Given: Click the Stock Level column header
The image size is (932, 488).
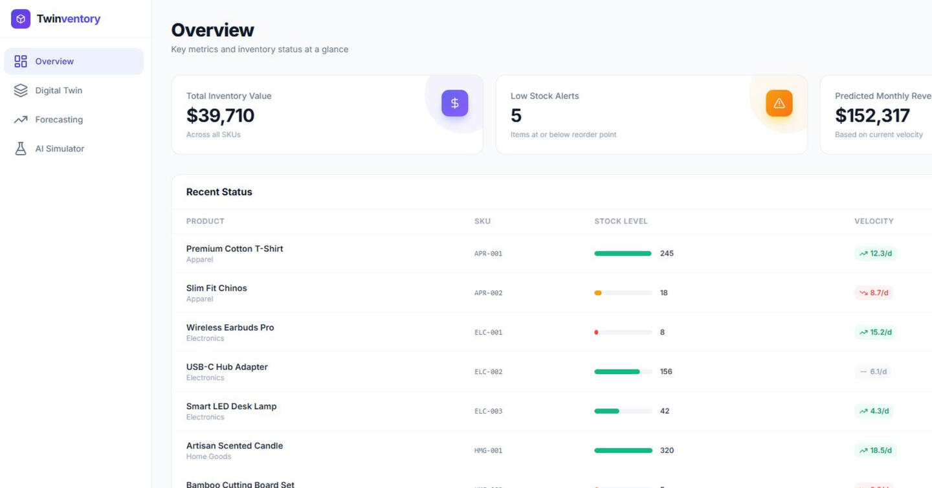Looking at the screenshot, I should [621, 221].
